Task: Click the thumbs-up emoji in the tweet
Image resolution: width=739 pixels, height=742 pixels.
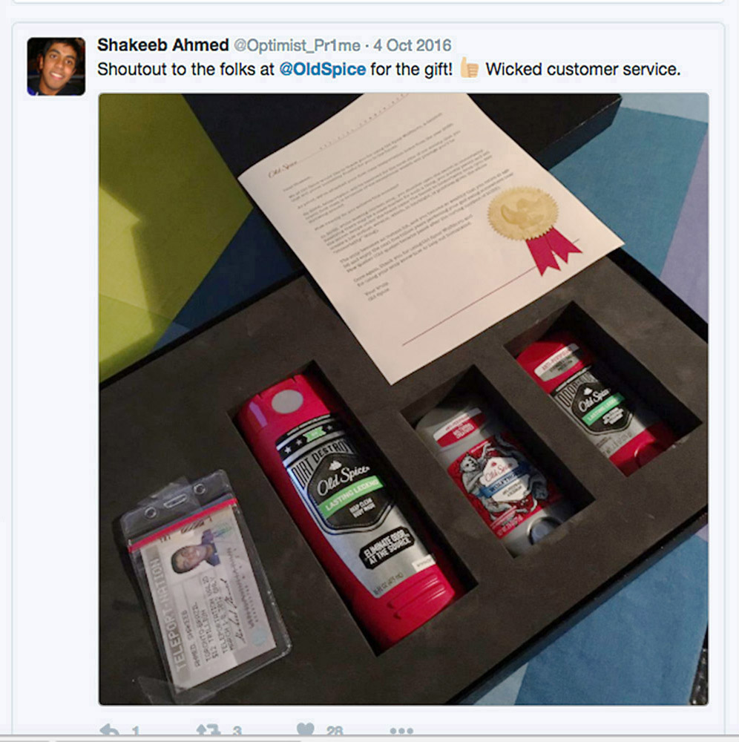Action: pyautogui.click(x=469, y=68)
